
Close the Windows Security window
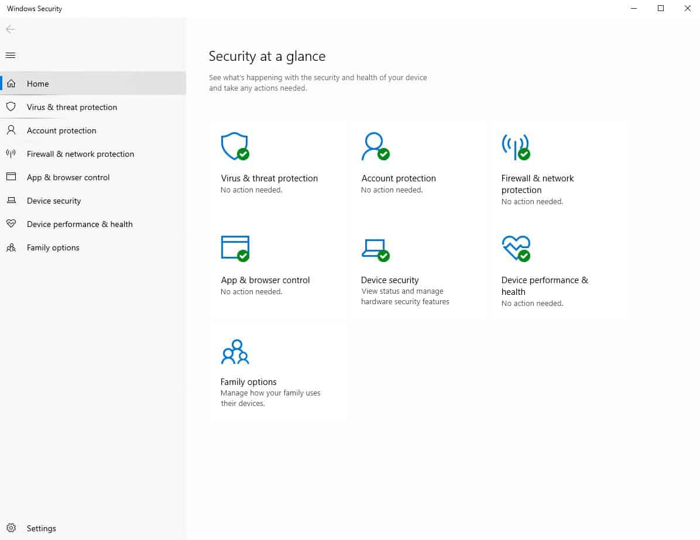pyautogui.click(x=688, y=8)
